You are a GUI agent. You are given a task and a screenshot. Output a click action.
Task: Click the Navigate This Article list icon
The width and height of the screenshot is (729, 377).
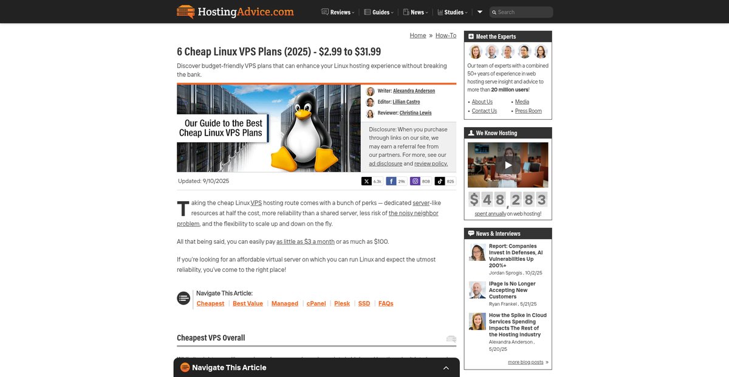[183, 298]
